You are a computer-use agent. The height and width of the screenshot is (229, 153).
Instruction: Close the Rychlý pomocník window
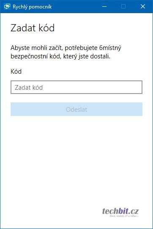coord(143,6)
